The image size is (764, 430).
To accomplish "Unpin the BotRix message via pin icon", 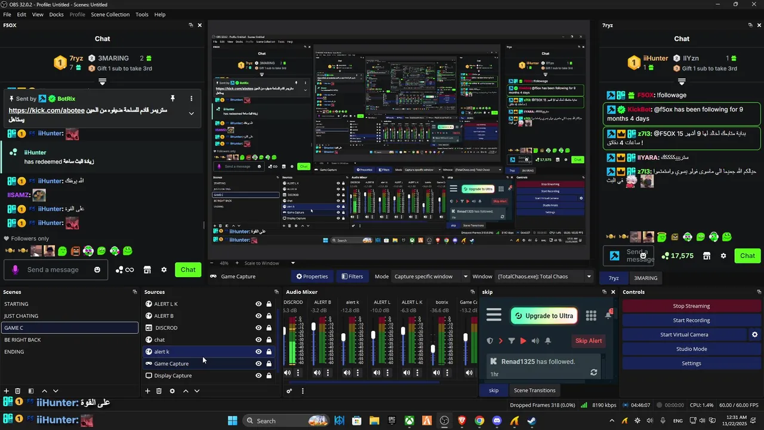I will point(172,99).
